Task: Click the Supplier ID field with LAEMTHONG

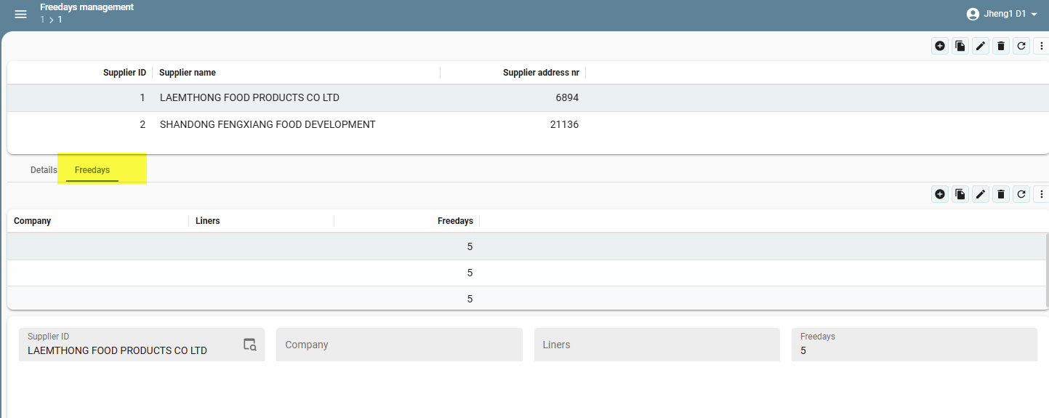Action: pyautogui.click(x=142, y=345)
